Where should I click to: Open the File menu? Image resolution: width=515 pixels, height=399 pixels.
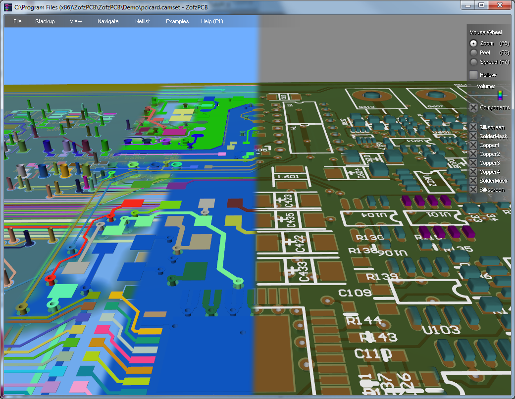pos(17,21)
